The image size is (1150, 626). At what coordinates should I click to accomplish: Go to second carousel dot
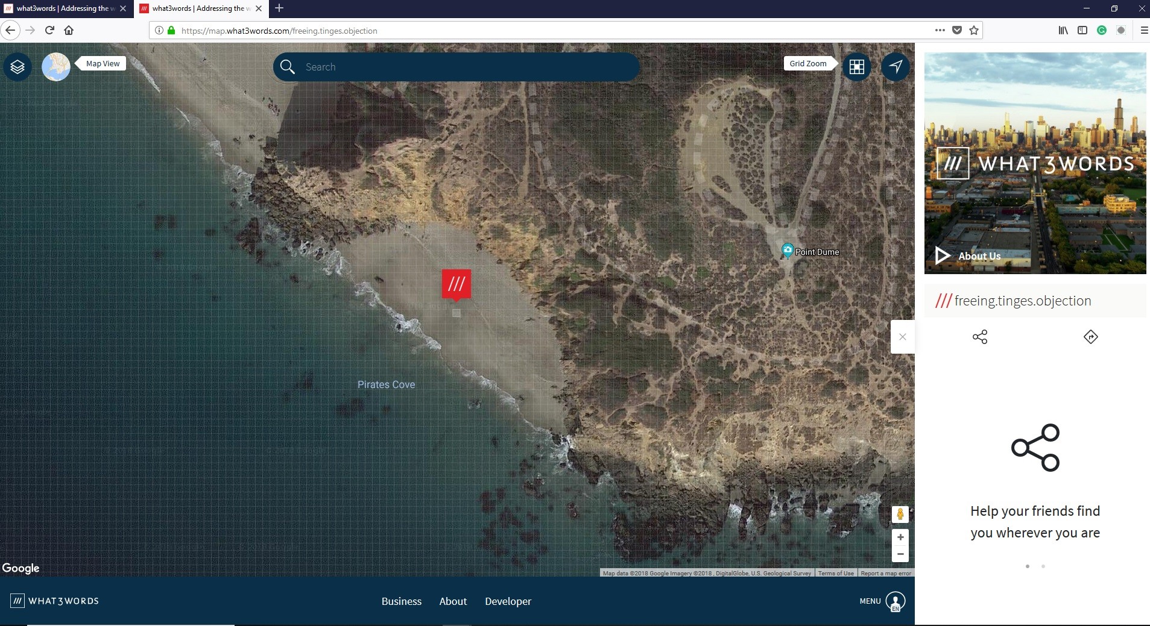[1043, 566]
